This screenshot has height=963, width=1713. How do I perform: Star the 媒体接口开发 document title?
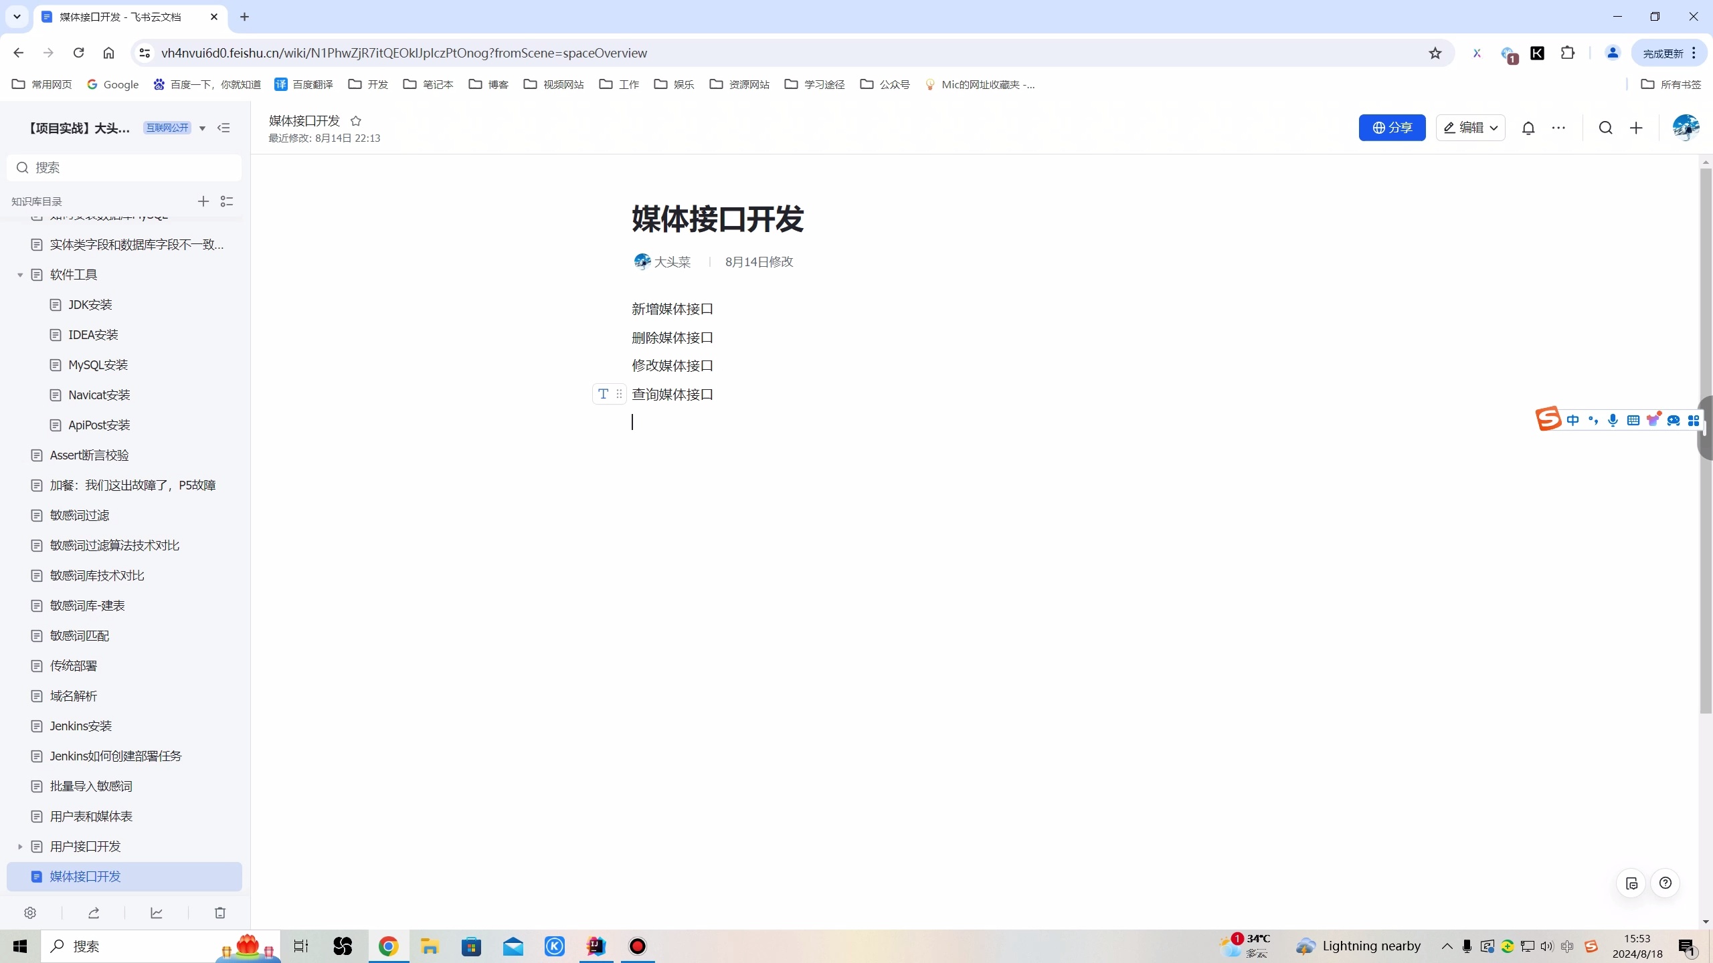coord(356,120)
